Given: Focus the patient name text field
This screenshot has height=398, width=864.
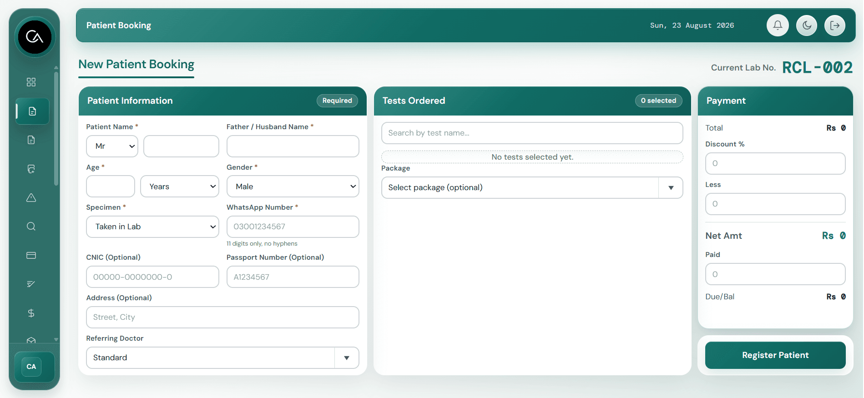Looking at the screenshot, I should coord(181,146).
